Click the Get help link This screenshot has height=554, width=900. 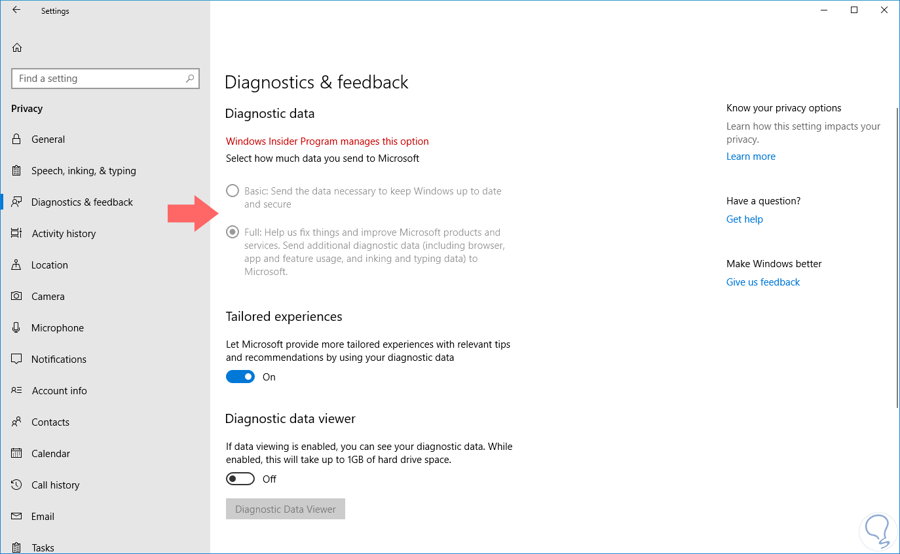[745, 219]
